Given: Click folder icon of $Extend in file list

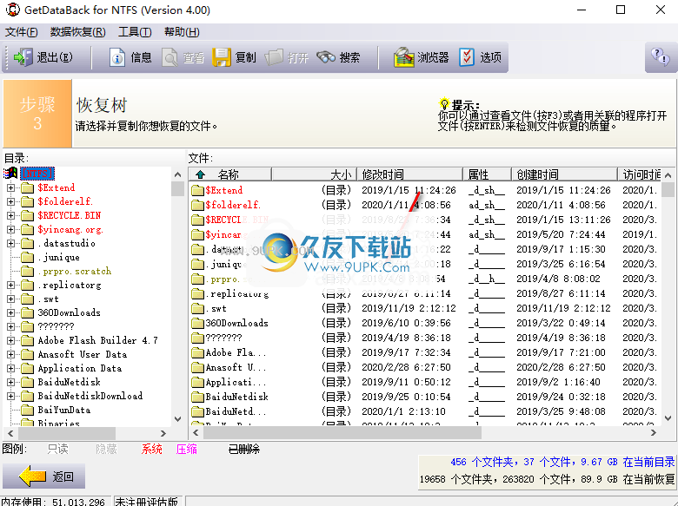Looking at the screenshot, I should (x=197, y=190).
